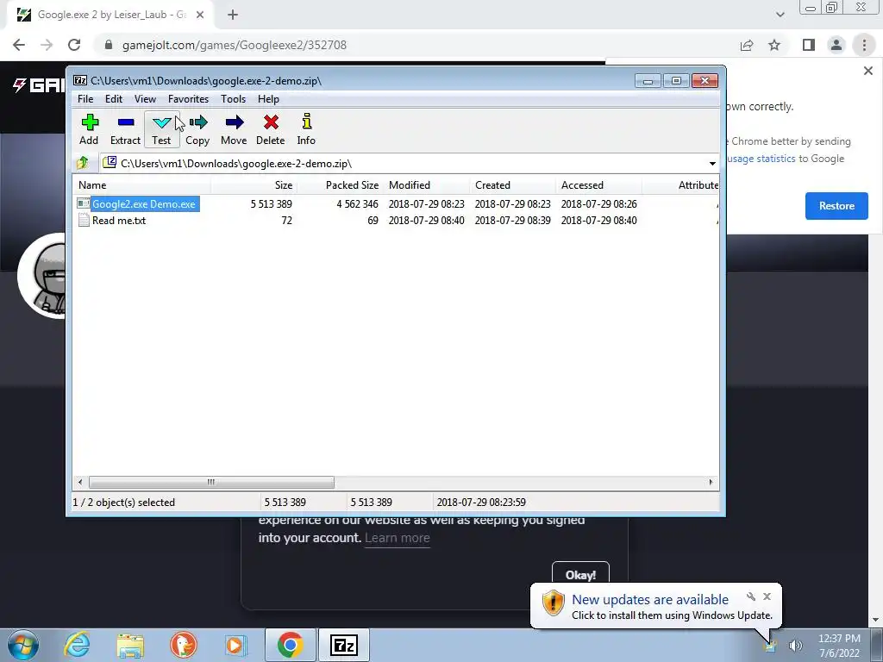Image resolution: width=883 pixels, height=662 pixels.
Task: Click the Delete toolbar icon
Action: coord(270,129)
